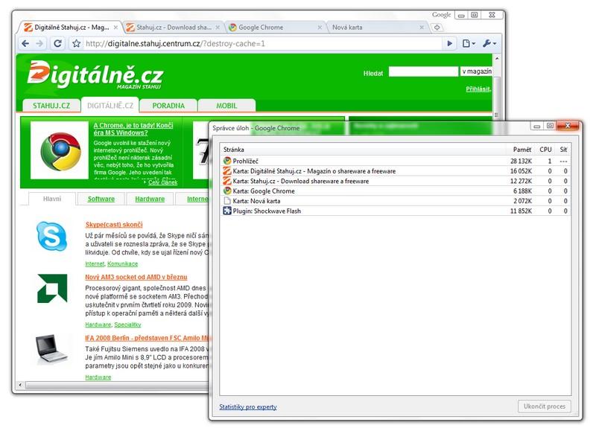Sort task manager by CPU column
Viewport: 596px width, 428px height.
tap(545, 150)
